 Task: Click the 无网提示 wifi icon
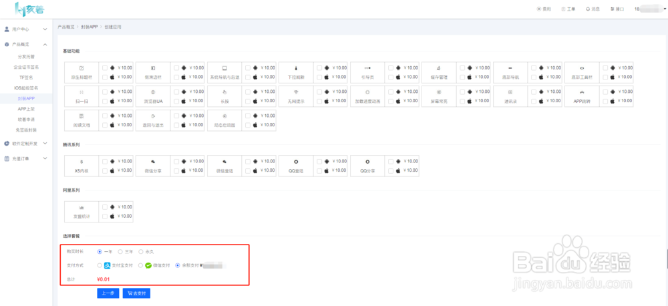(x=296, y=92)
